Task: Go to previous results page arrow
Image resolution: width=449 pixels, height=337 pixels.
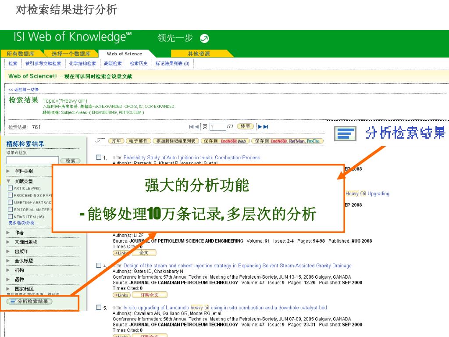Action: (197, 127)
